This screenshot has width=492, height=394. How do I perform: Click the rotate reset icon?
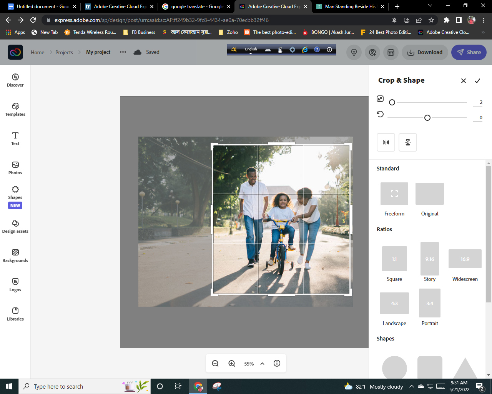click(380, 114)
